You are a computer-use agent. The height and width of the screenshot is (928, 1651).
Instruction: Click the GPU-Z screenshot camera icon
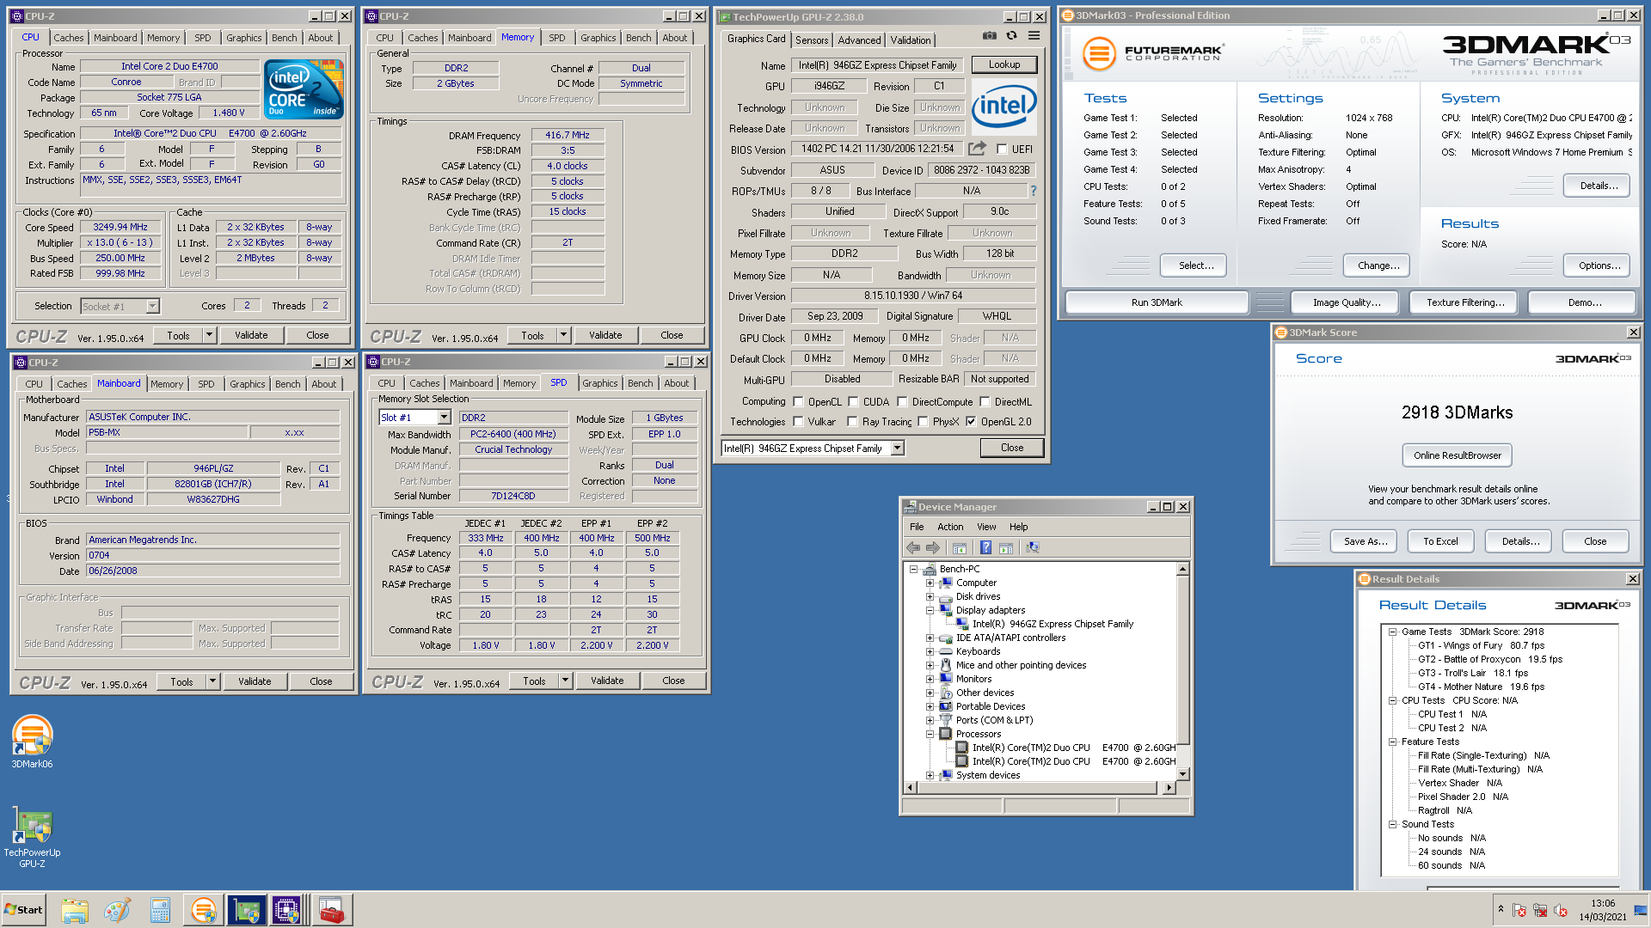click(990, 36)
